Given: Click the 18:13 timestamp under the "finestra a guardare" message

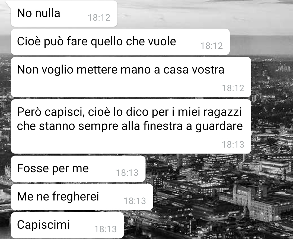Looking at the screenshot, I should pyautogui.click(x=233, y=144).
